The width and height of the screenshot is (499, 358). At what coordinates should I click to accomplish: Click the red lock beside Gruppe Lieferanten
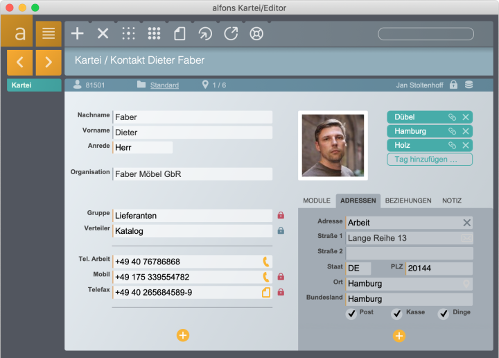(x=281, y=216)
